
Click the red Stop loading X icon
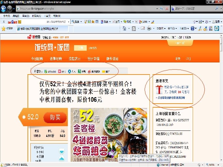pyautogui.click(x=167, y=9)
